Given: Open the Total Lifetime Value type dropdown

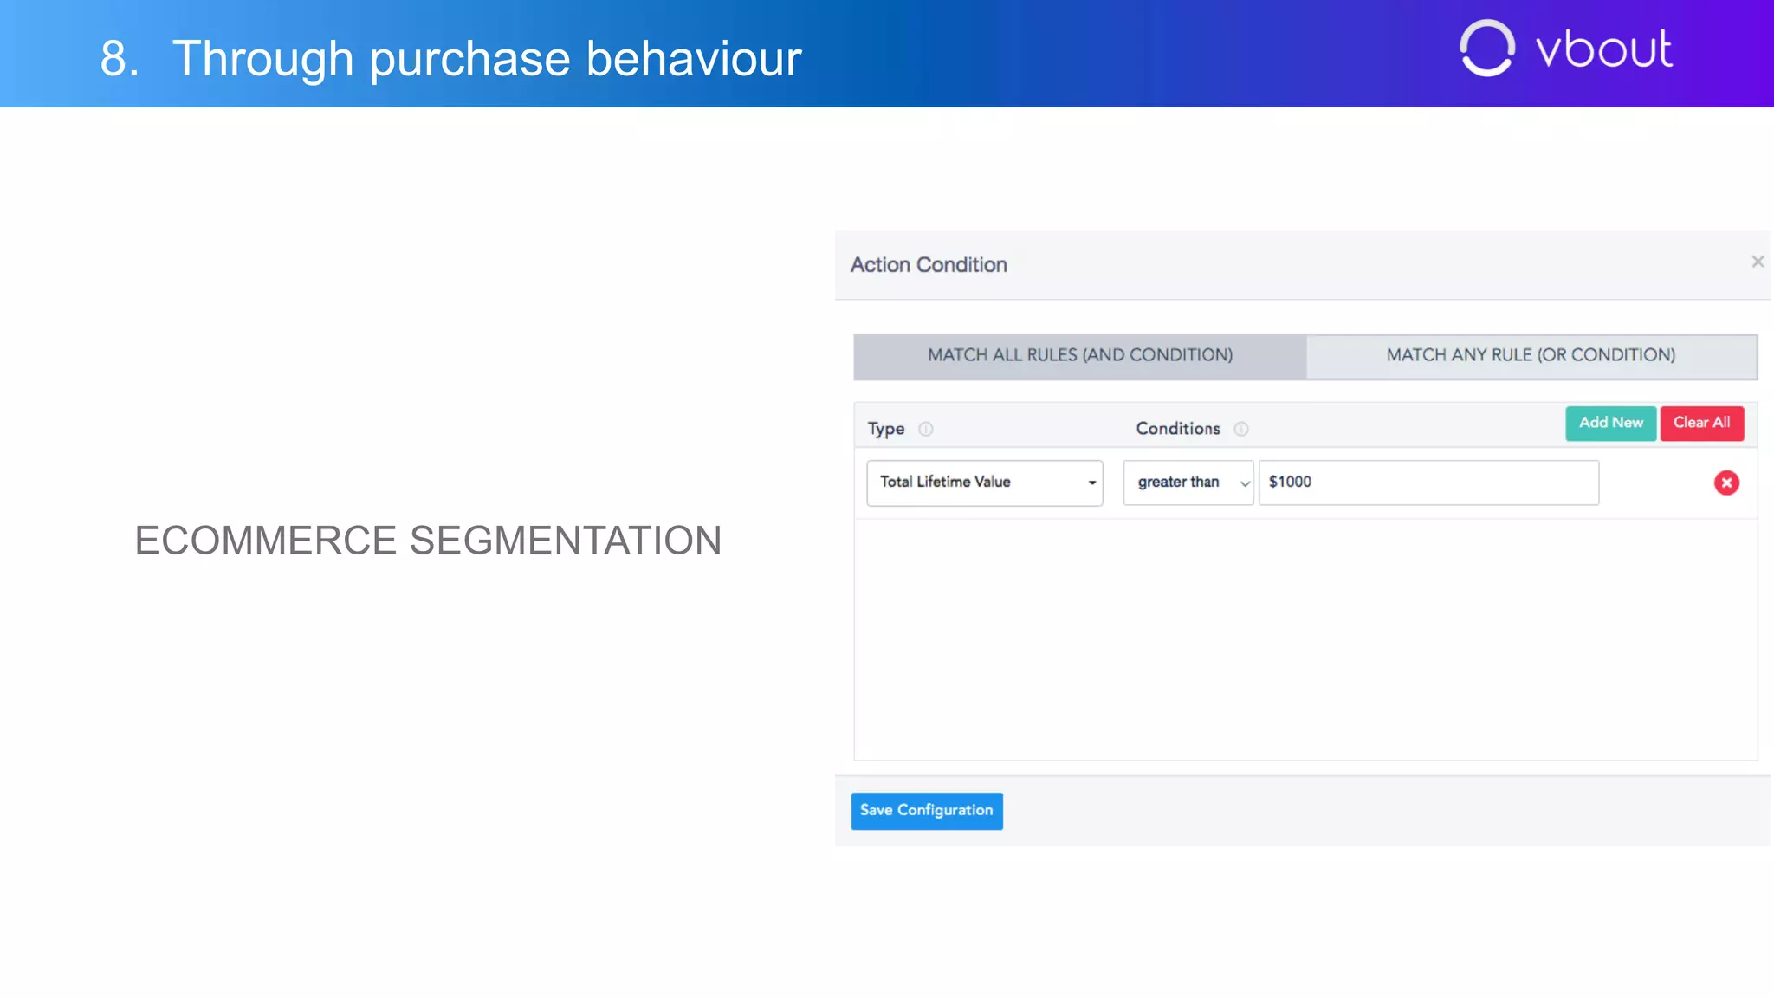Looking at the screenshot, I should 985,483.
